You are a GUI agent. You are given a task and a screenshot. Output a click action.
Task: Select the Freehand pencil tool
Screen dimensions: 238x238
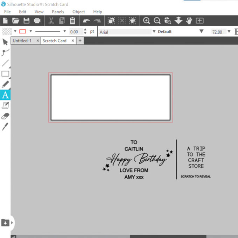point(5,84)
